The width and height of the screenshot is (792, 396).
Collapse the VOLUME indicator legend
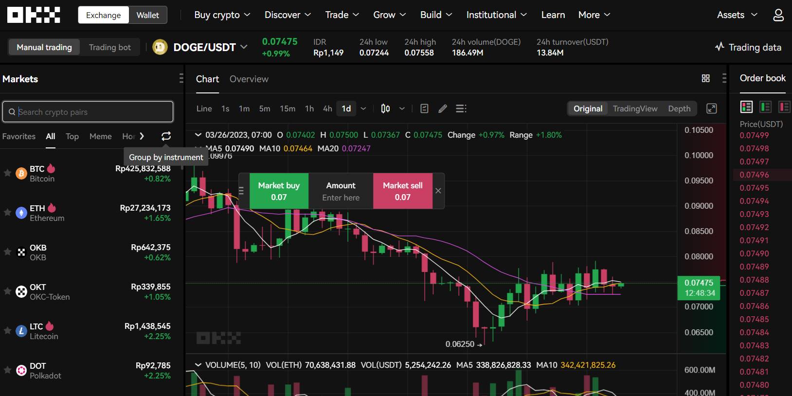tap(198, 365)
